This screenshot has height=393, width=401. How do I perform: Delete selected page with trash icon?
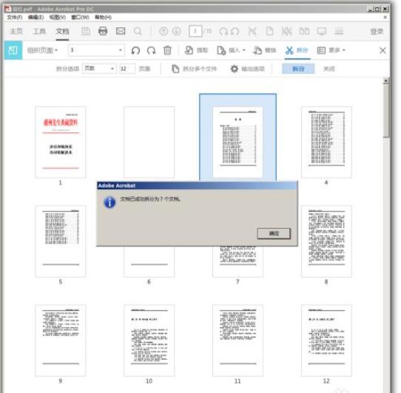click(167, 50)
